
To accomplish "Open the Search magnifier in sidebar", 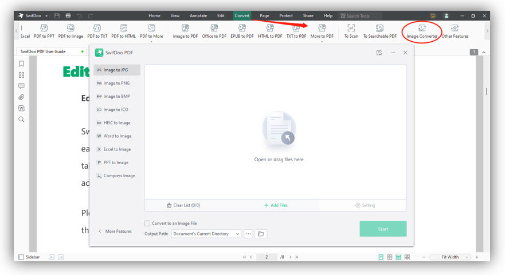I will coord(21,119).
